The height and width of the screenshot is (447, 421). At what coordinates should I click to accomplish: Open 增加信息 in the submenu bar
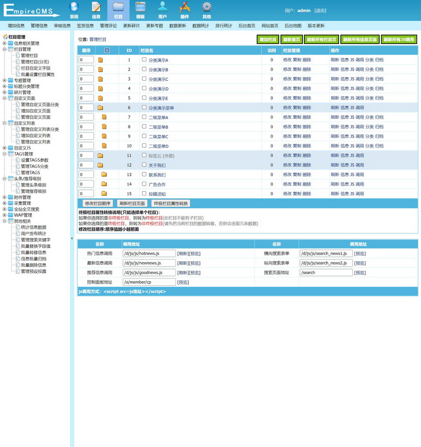click(16, 26)
